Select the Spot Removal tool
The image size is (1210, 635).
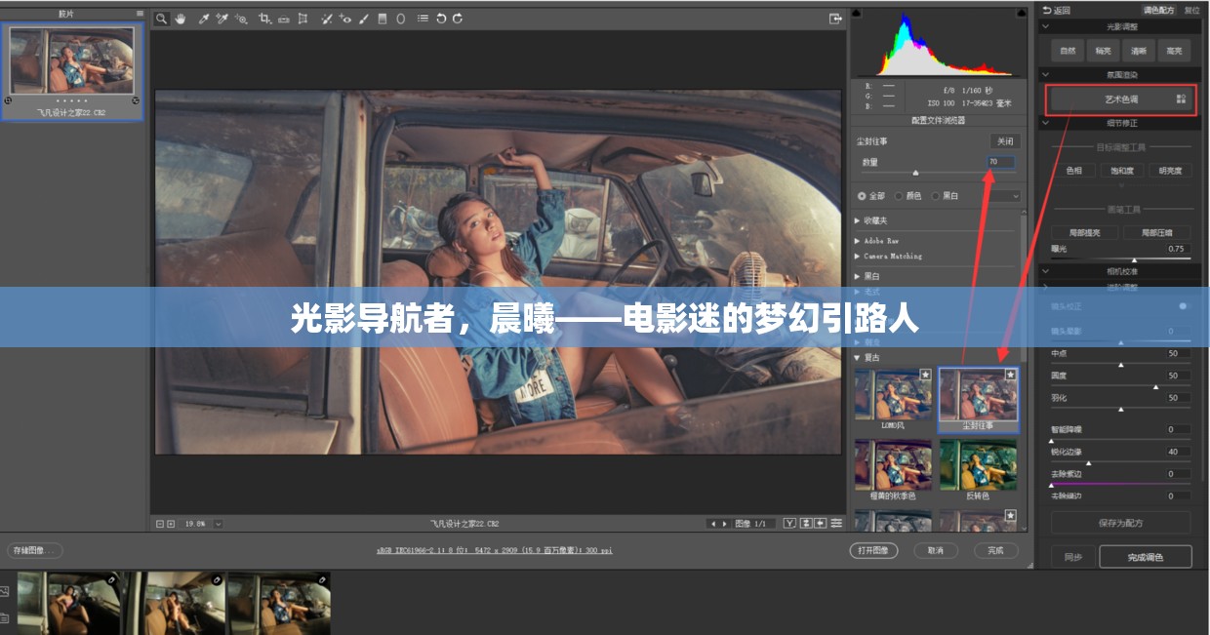click(326, 19)
